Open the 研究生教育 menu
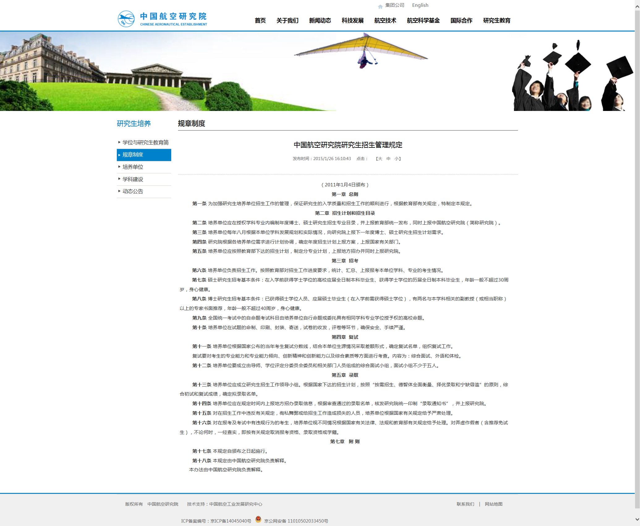The width and height of the screenshot is (640, 526). [497, 20]
